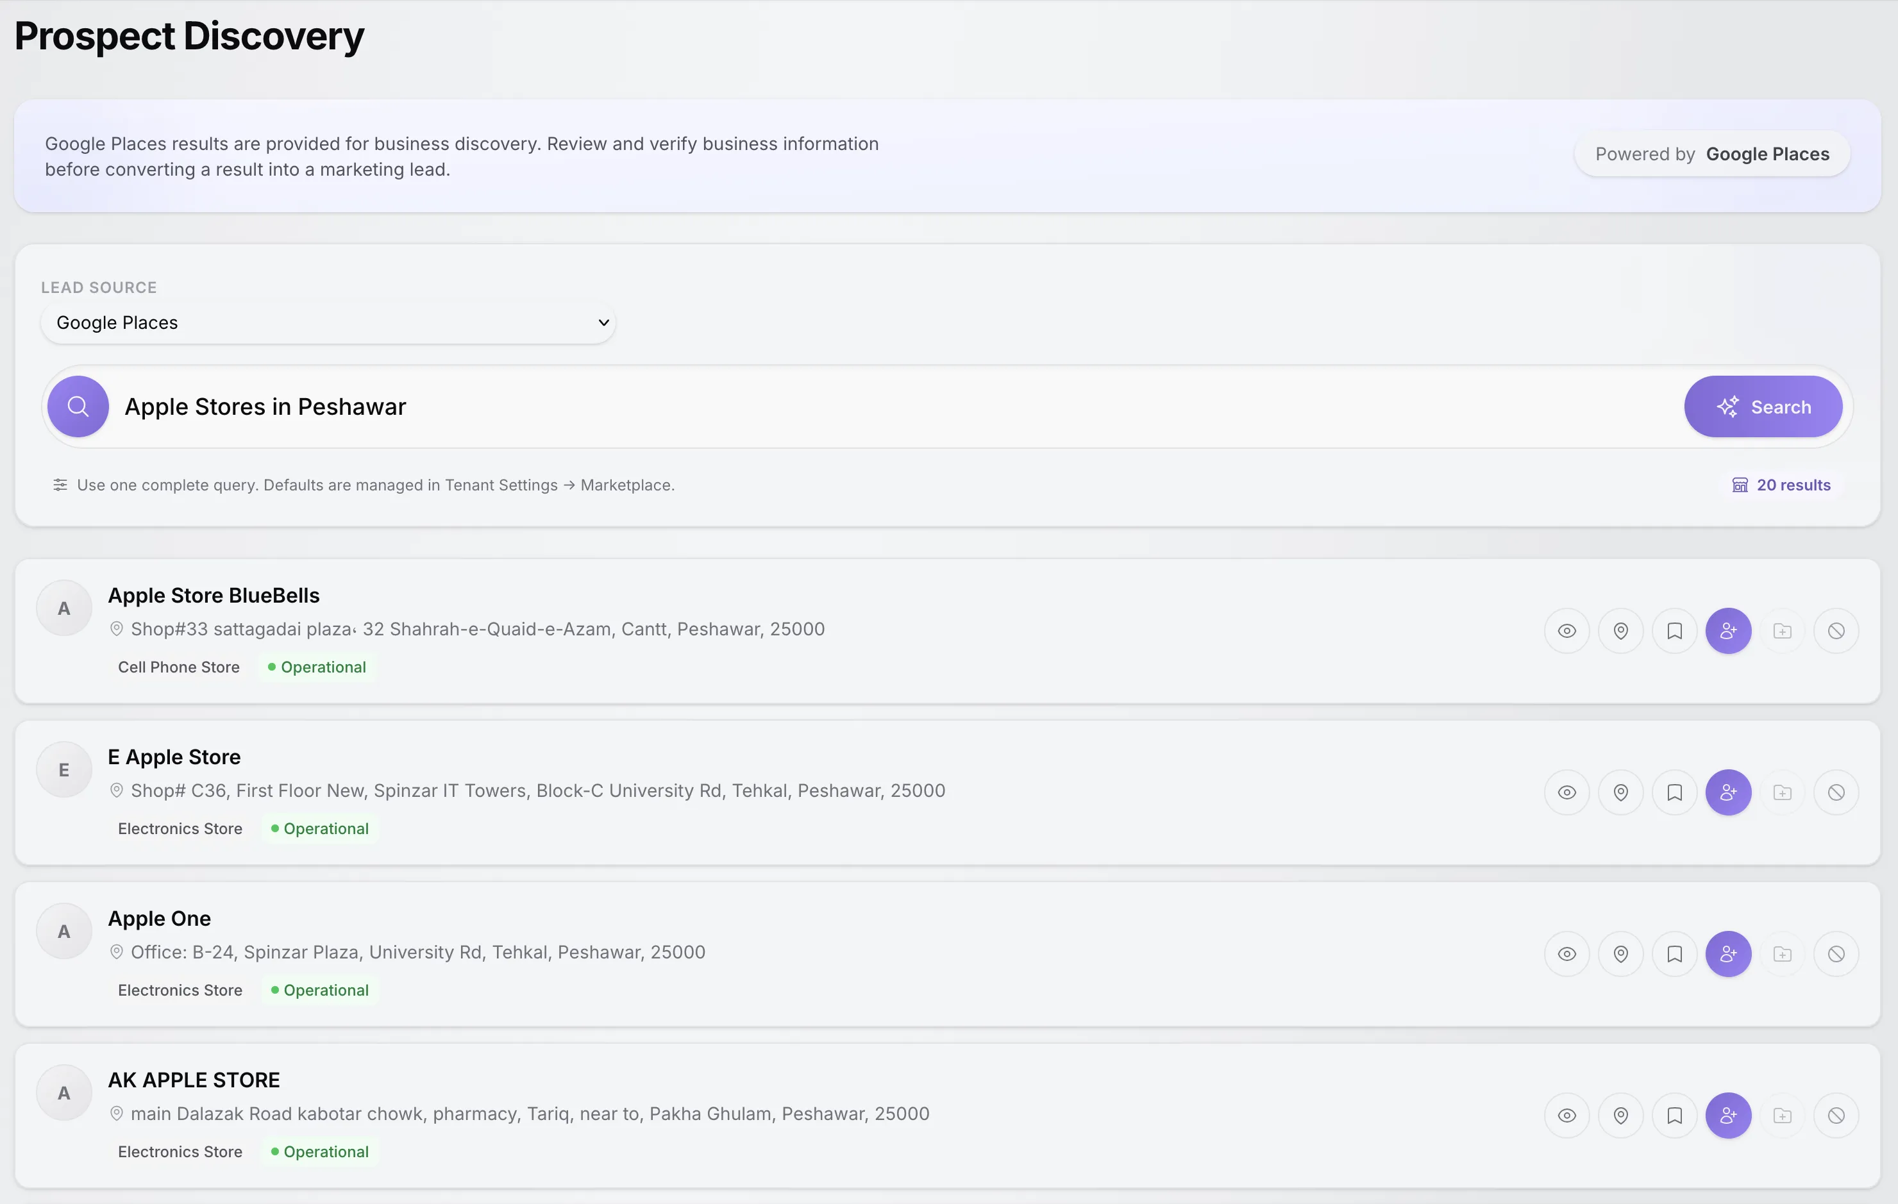Click the A avatar of AK APPLE STORE
Image resolution: width=1898 pixels, height=1204 pixels.
tap(64, 1093)
